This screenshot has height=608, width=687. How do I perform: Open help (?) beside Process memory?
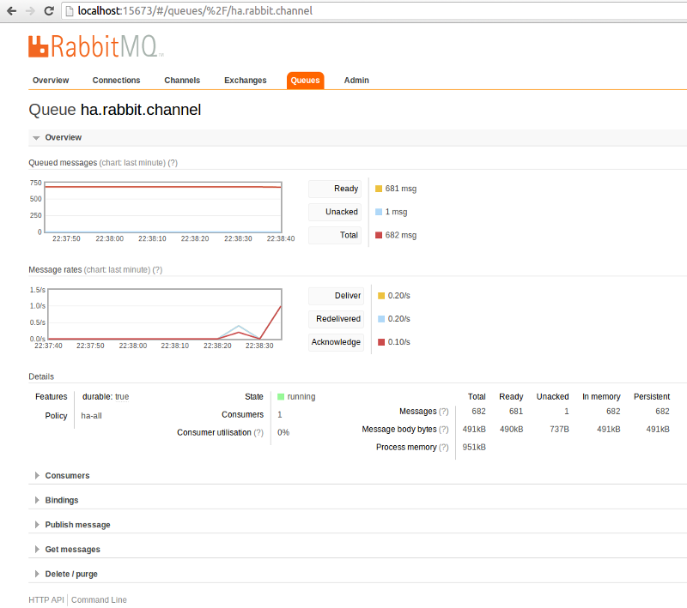[x=444, y=448]
